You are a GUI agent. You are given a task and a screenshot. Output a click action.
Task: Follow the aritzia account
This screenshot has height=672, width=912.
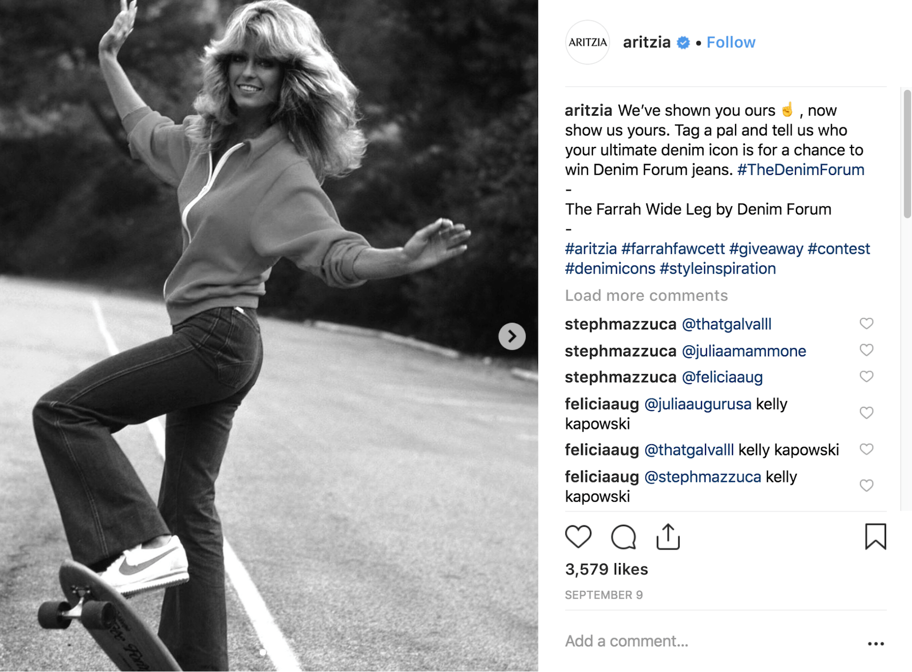click(x=730, y=42)
